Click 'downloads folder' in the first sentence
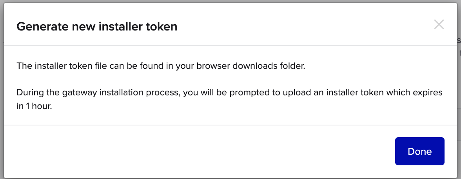This screenshot has width=461, height=179. 269,66
